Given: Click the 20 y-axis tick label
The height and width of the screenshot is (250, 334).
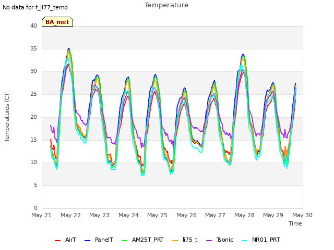Looking at the screenshot, I should tap(33, 117).
